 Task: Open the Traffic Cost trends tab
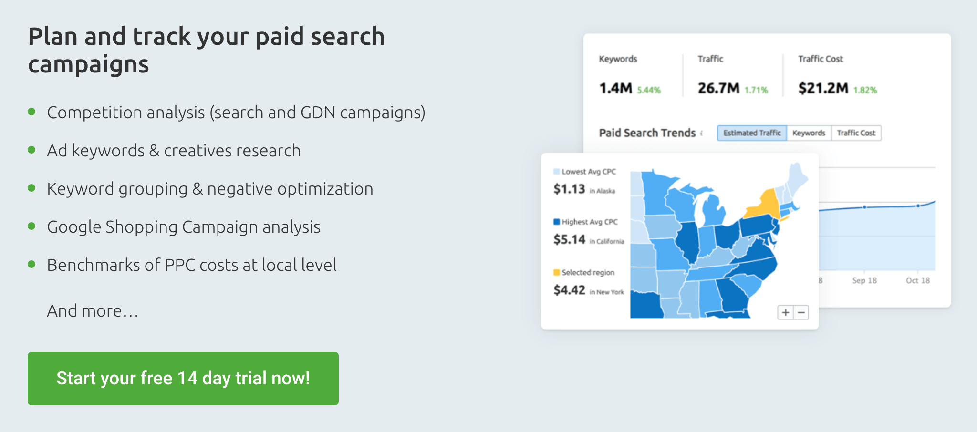856,133
